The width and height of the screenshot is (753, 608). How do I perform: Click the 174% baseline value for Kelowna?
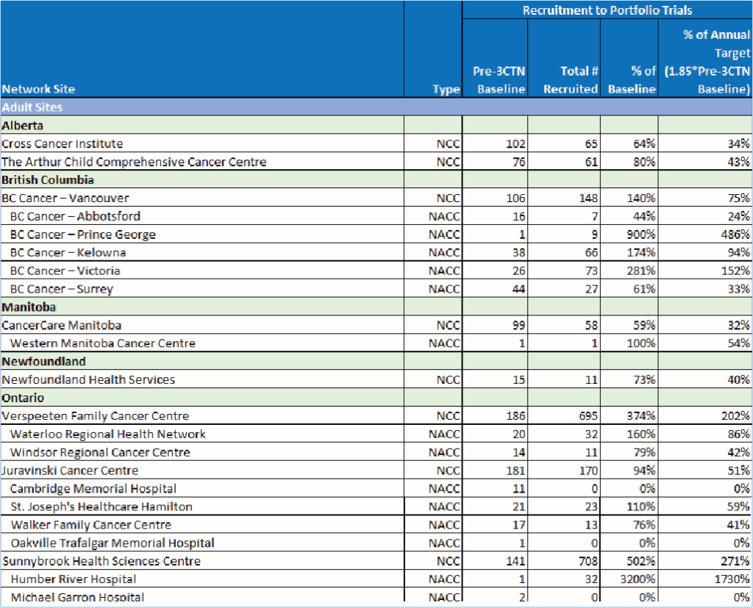pyautogui.click(x=641, y=252)
